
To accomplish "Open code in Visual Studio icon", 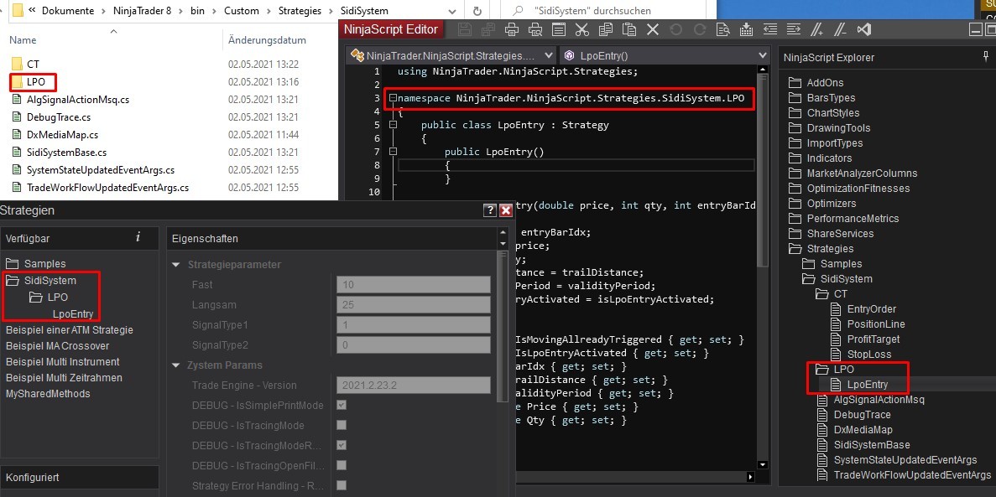I will [864, 29].
